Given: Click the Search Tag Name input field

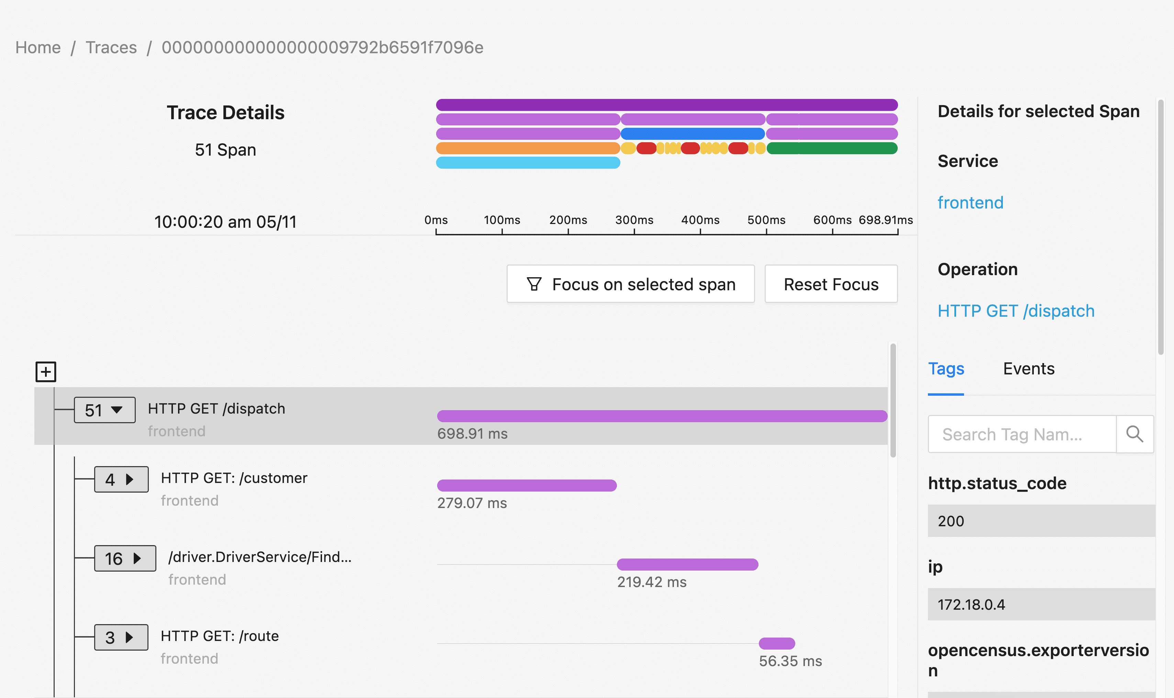Looking at the screenshot, I should tap(1021, 434).
